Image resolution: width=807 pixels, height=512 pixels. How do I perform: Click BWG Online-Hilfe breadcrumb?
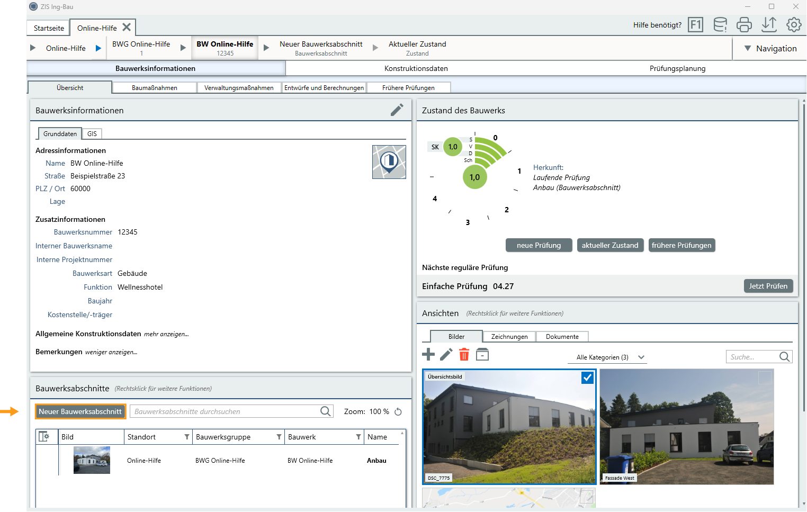pyautogui.click(x=141, y=48)
